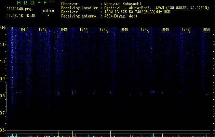Click the 0.9 kHz frequency label

tap(3, 79)
